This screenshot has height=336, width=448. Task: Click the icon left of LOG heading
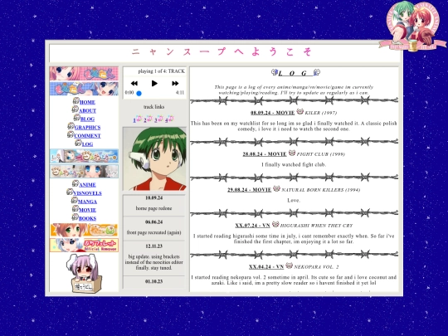click(275, 72)
